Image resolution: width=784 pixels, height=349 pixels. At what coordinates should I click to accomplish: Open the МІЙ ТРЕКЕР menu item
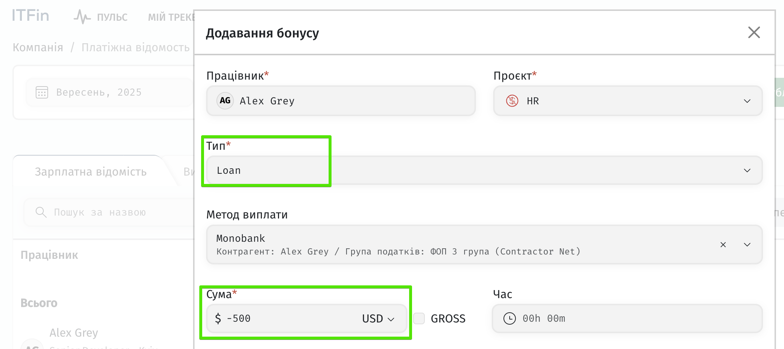click(x=170, y=17)
